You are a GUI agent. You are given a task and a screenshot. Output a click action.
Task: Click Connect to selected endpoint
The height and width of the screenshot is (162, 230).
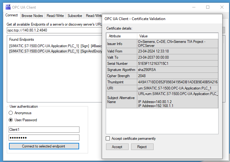tap(44, 146)
